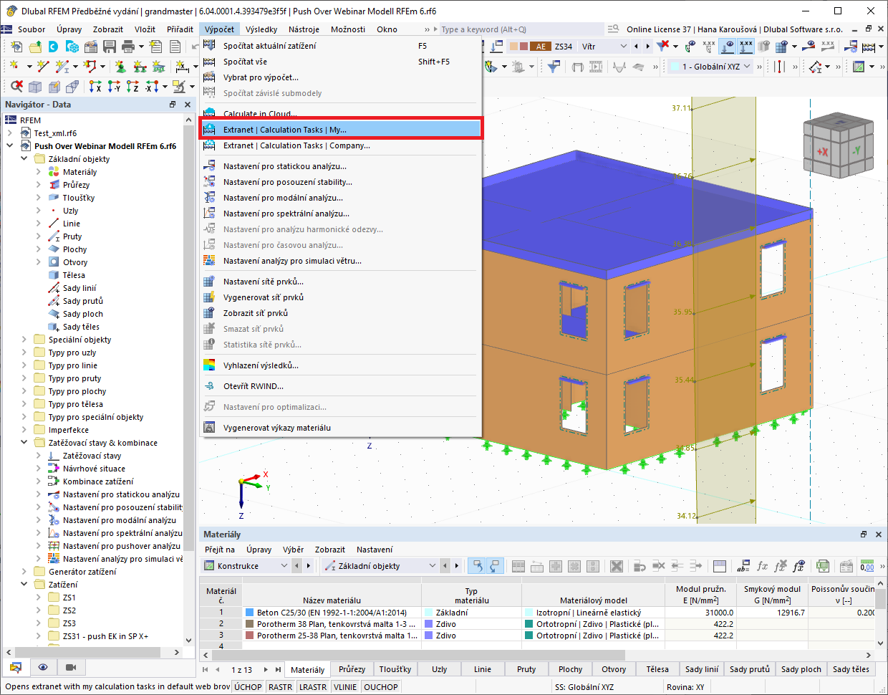Print using the printer icon

point(128,47)
